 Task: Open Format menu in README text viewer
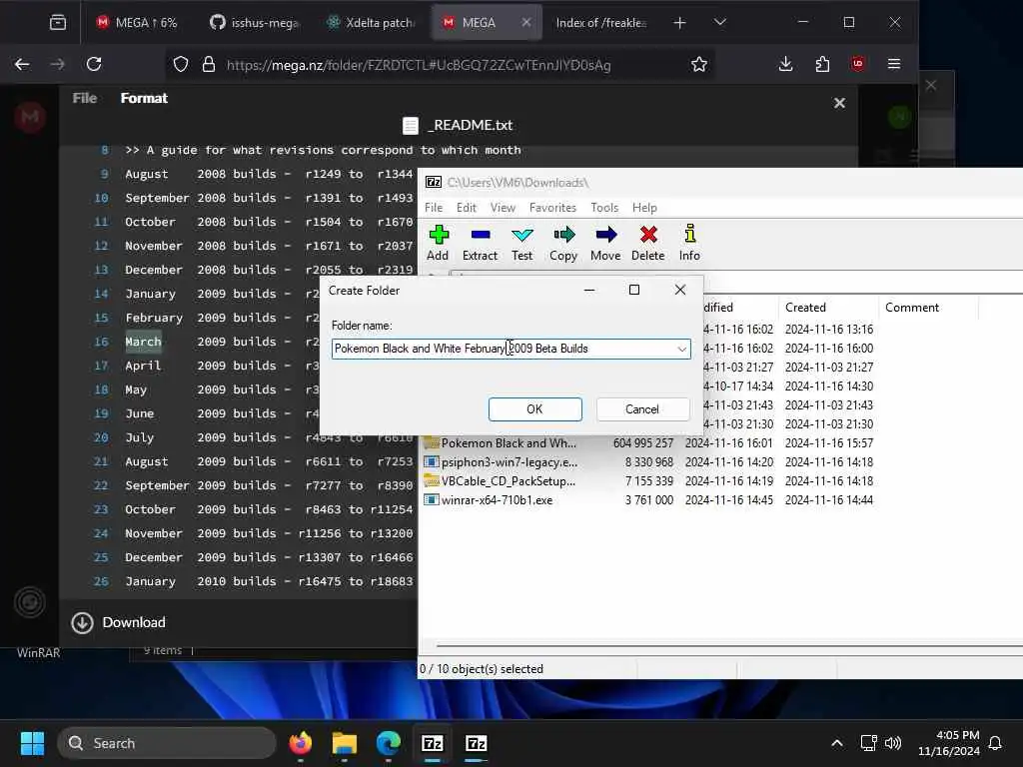(x=144, y=98)
